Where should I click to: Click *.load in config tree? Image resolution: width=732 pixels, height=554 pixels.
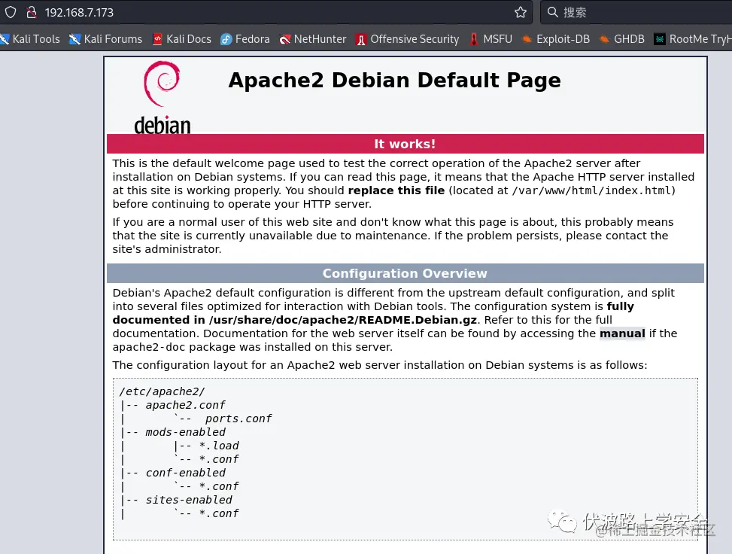pos(219,446)
